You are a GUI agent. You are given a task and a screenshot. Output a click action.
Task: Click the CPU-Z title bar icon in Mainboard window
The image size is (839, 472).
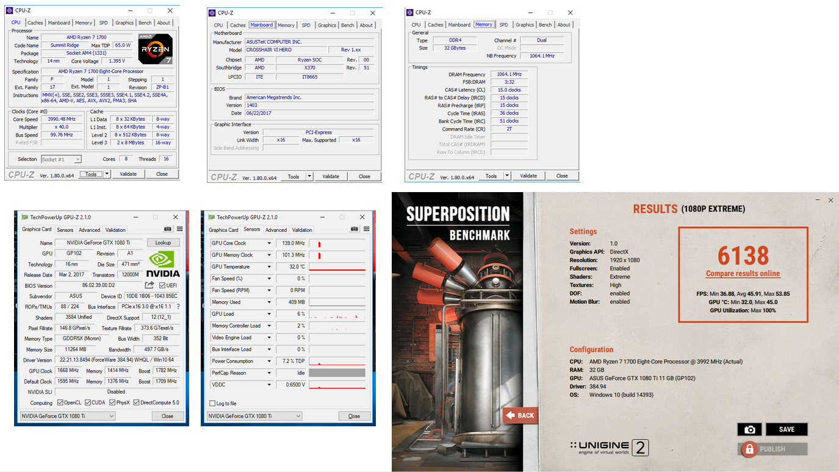point(212,12)
